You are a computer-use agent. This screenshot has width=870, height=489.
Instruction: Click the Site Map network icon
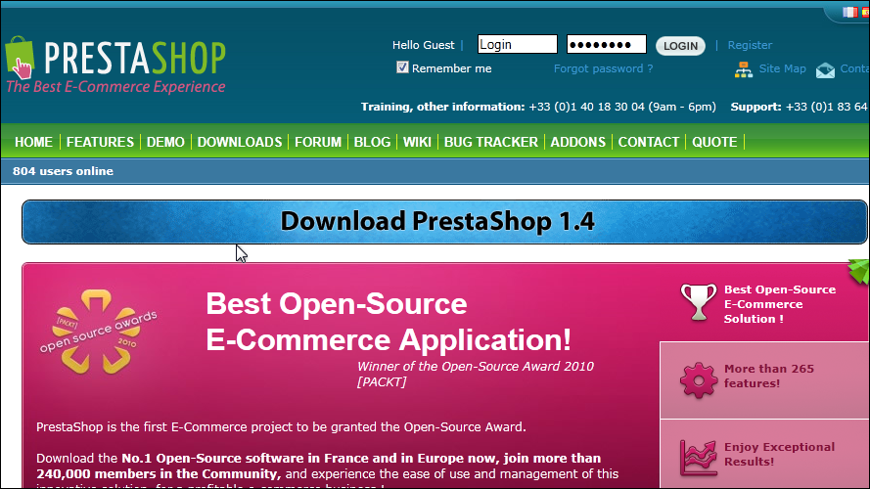click(x=744, y=69)
